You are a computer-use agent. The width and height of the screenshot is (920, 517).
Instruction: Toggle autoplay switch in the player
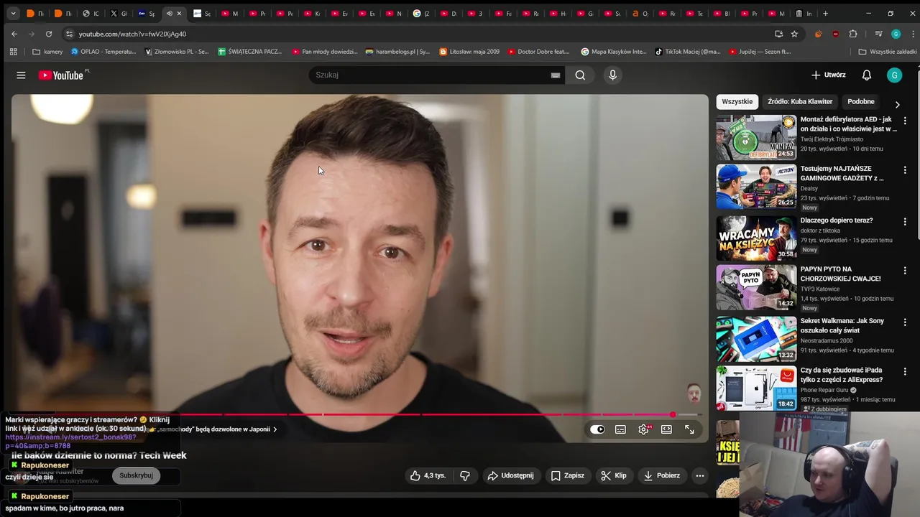597,429
